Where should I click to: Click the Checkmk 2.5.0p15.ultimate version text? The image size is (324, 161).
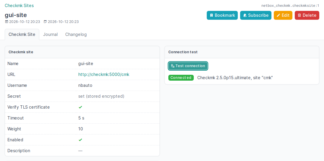[x=235, y=78]
